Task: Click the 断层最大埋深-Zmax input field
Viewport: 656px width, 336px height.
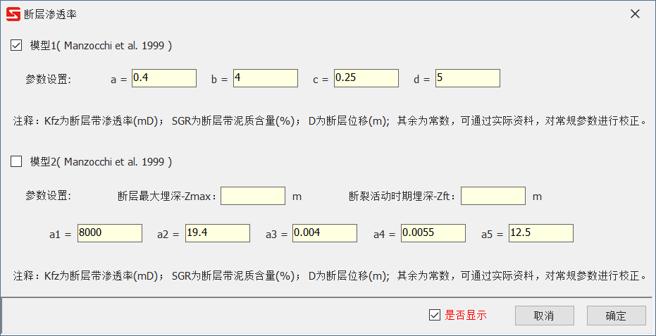Action: pos(253,196)
